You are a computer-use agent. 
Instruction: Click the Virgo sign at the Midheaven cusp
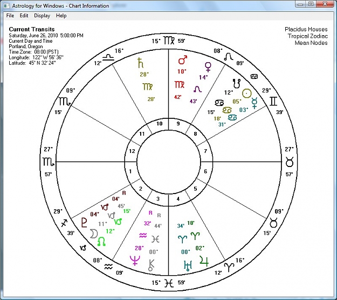pos(169,41)
